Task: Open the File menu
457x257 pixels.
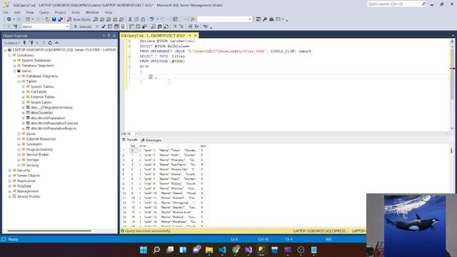Action: [x=6, y=12]
